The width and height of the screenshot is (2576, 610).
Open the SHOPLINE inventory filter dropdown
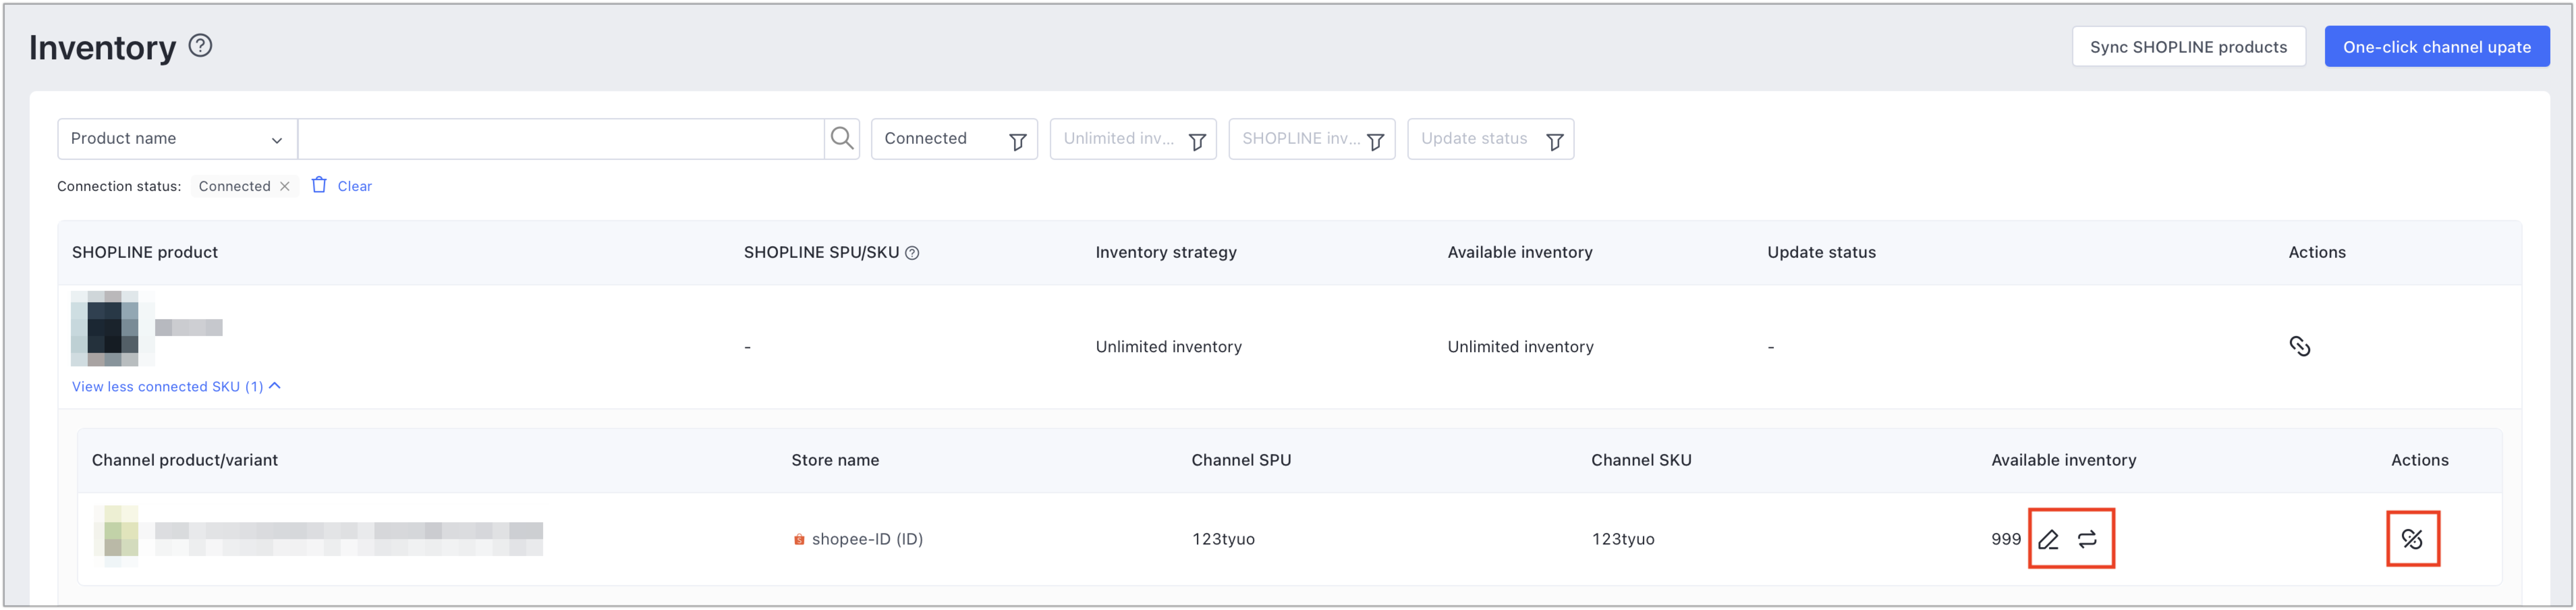pos(1312,139)
